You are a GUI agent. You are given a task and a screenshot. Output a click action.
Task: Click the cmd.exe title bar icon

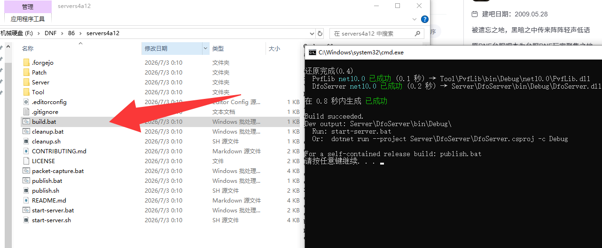312,53
